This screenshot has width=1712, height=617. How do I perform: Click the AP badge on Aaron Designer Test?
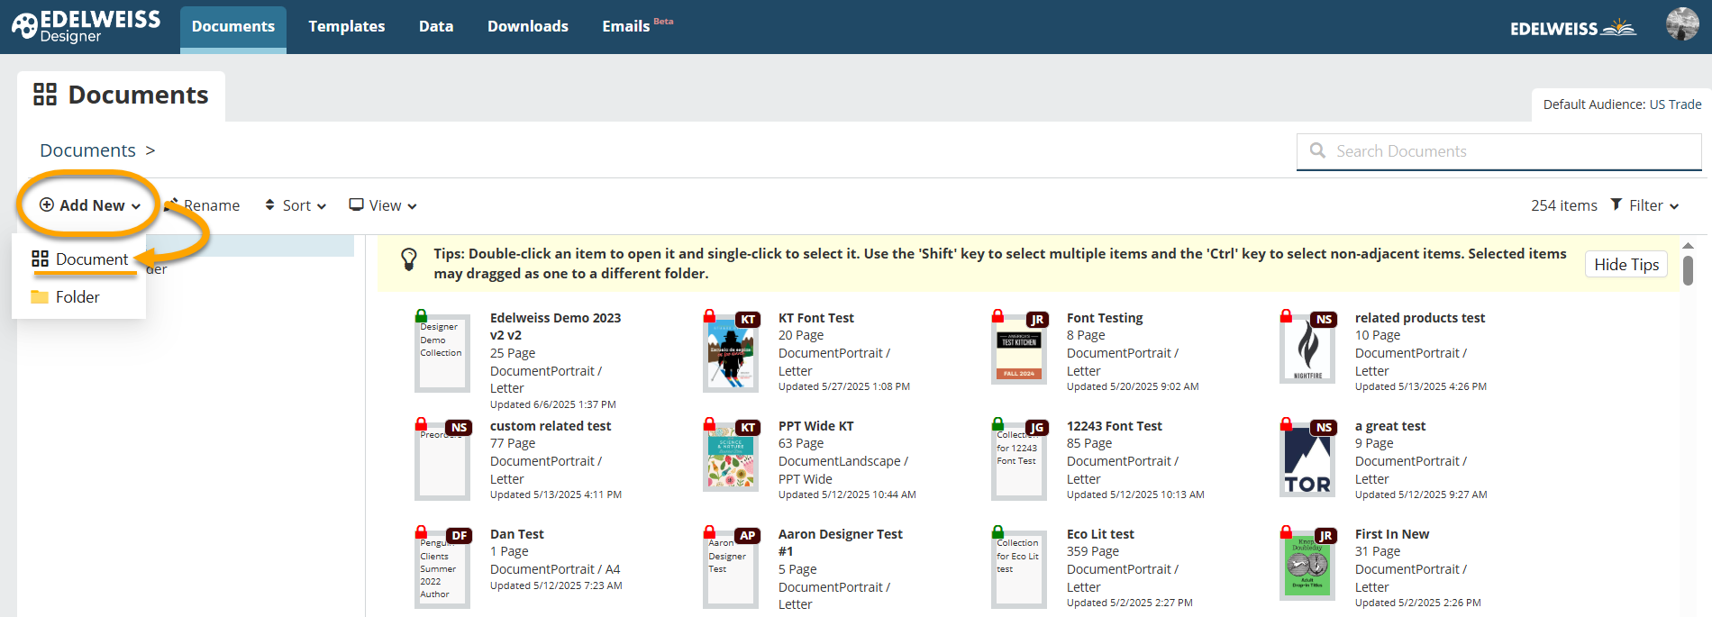[748, 536]
